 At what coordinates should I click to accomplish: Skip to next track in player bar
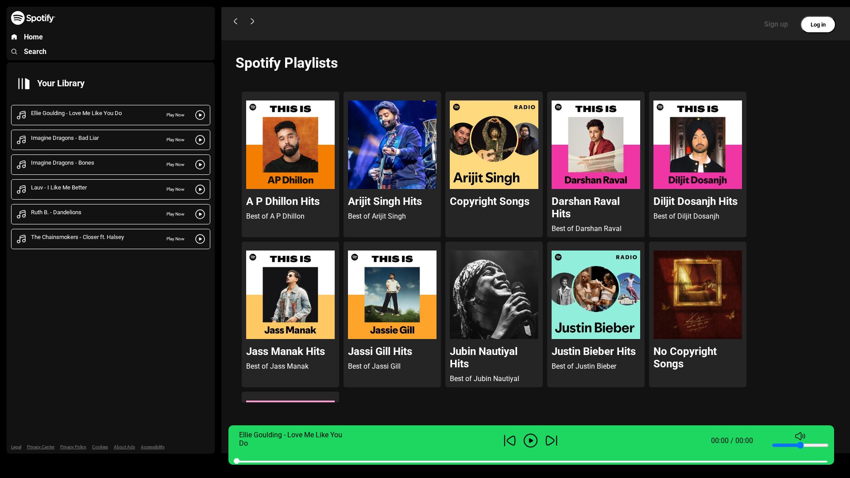551,441
